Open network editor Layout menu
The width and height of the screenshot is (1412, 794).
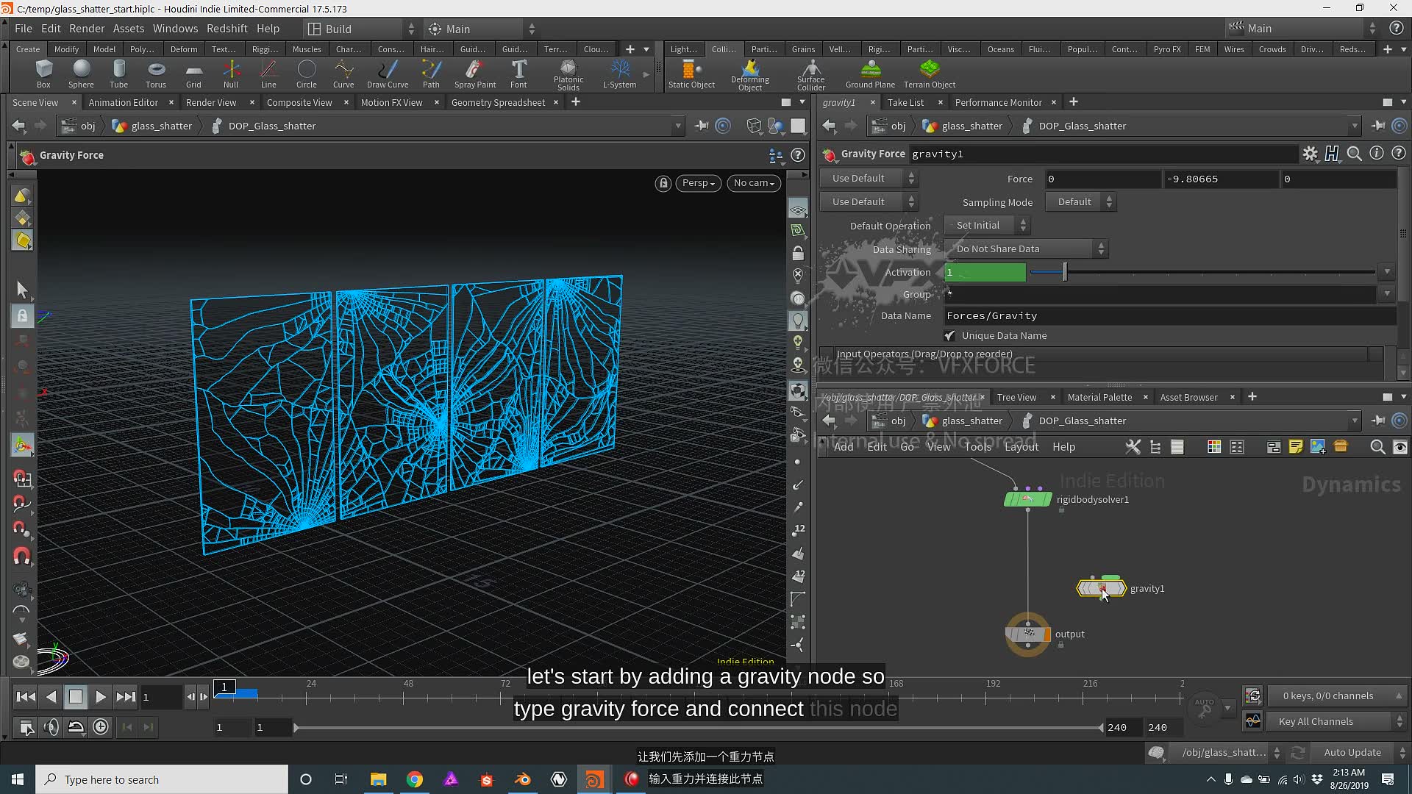(1021, 447)
